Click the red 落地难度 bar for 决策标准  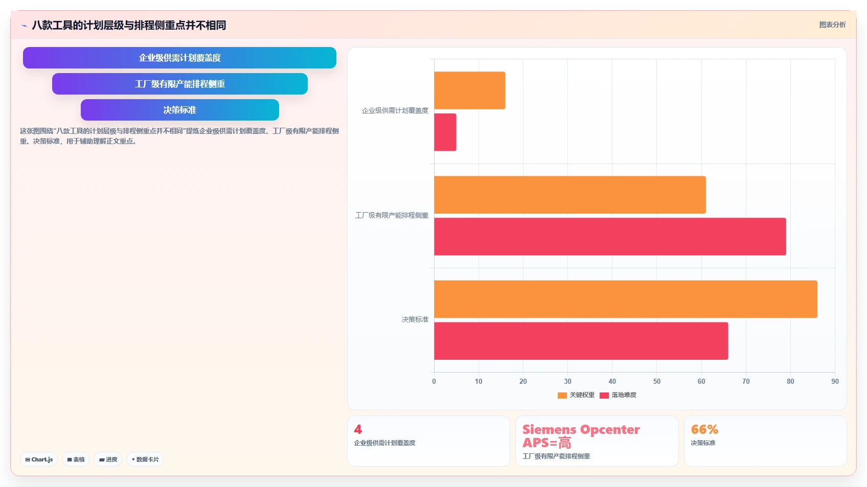point(581,341)
